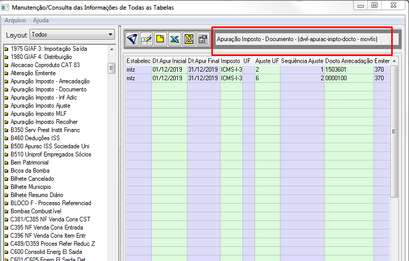Click the properties form toolbar icon
This screenshot has width=409, height=261.
(x=203, y=40)
